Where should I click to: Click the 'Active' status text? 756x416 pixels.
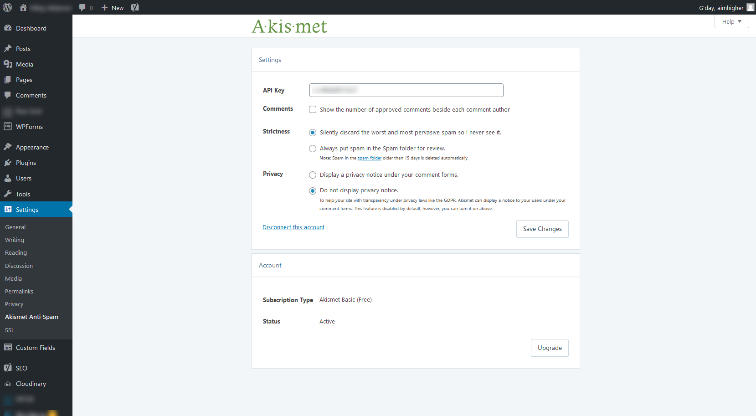[327, 321]
